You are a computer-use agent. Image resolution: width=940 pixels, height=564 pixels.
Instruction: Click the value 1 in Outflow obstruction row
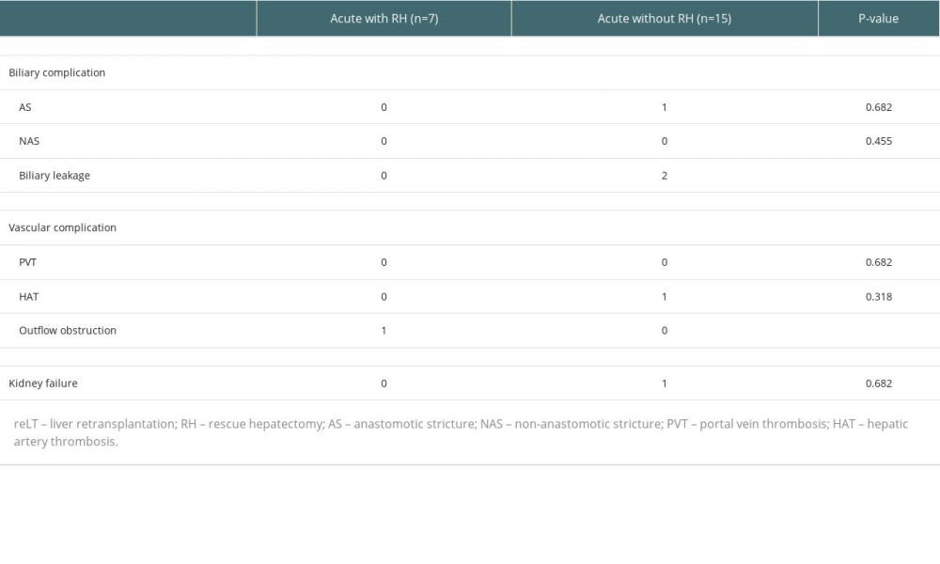pyautogui.click(x=384, y=331)
